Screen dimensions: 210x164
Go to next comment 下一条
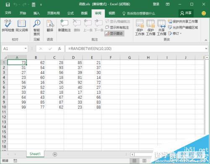pyautogui.click(x=99, y=26)
